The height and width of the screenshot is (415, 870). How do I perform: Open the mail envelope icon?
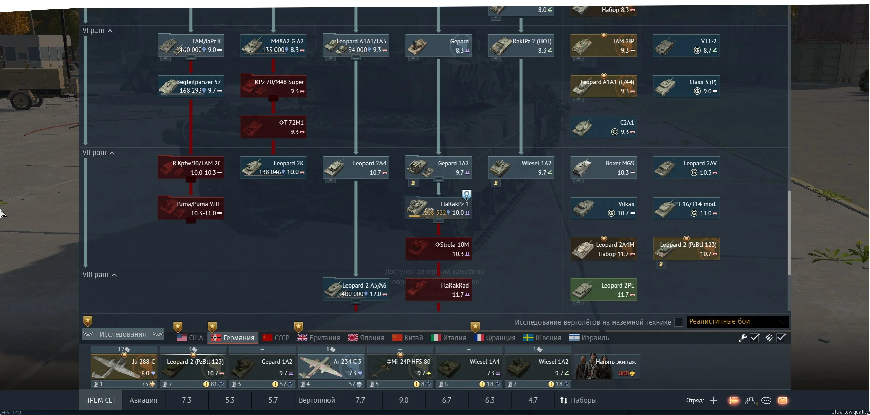pyautogui.click(x=783, y=401)
